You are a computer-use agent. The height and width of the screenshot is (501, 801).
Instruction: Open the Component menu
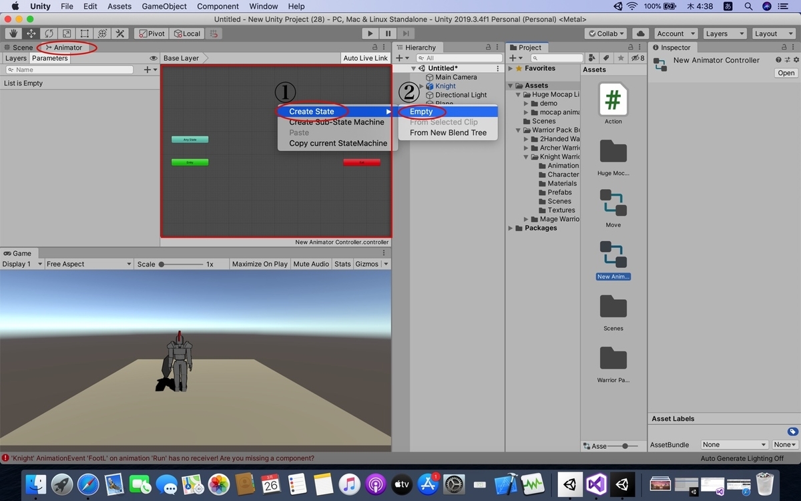point(218,6)
